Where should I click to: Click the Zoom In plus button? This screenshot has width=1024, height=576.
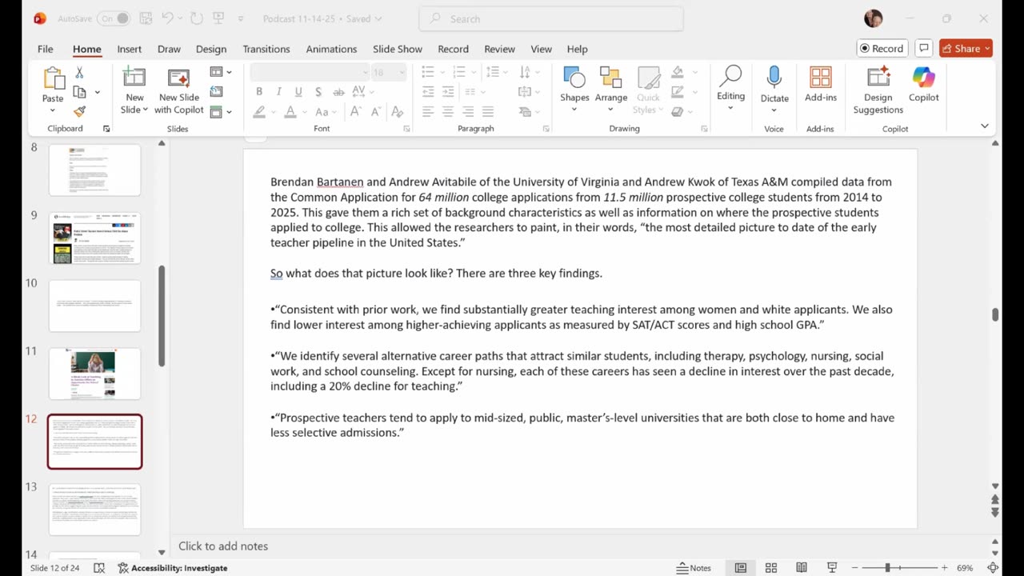pos(945,568)
